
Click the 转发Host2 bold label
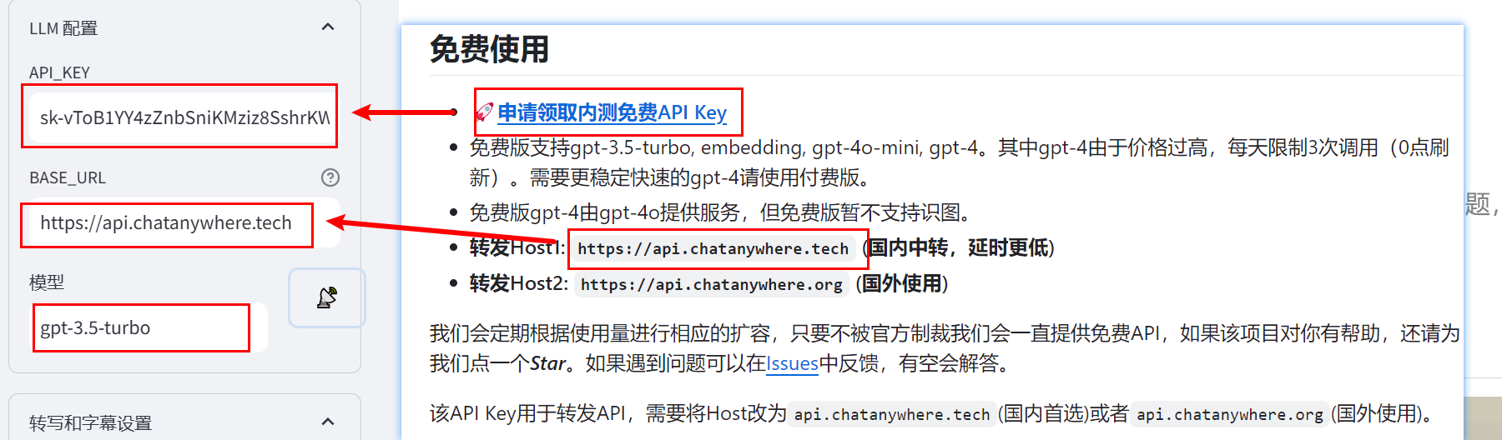(x=518, y=283)
